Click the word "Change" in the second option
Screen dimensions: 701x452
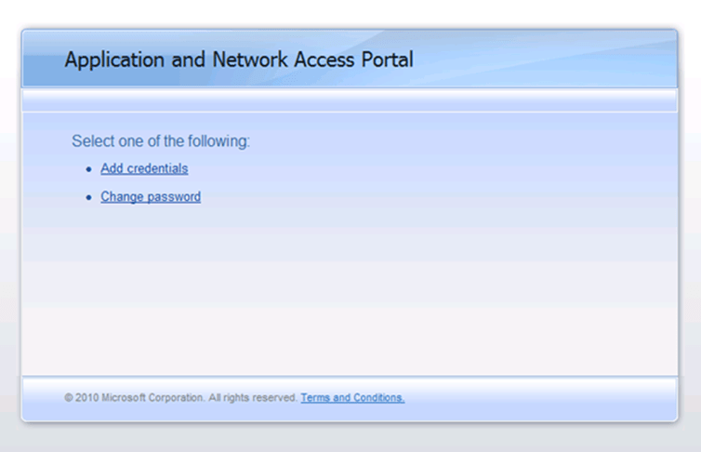pos(120,197)
